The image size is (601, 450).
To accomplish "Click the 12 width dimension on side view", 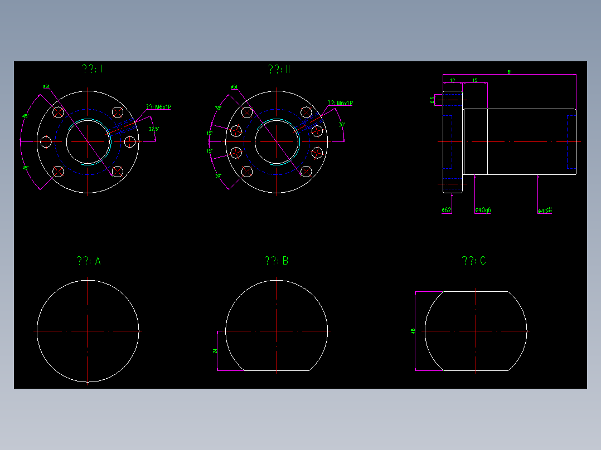I will pos(452,80).
